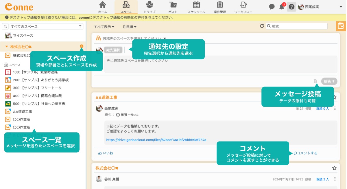
Task: Click the refresh icon beside search
Action: point(262,26)
